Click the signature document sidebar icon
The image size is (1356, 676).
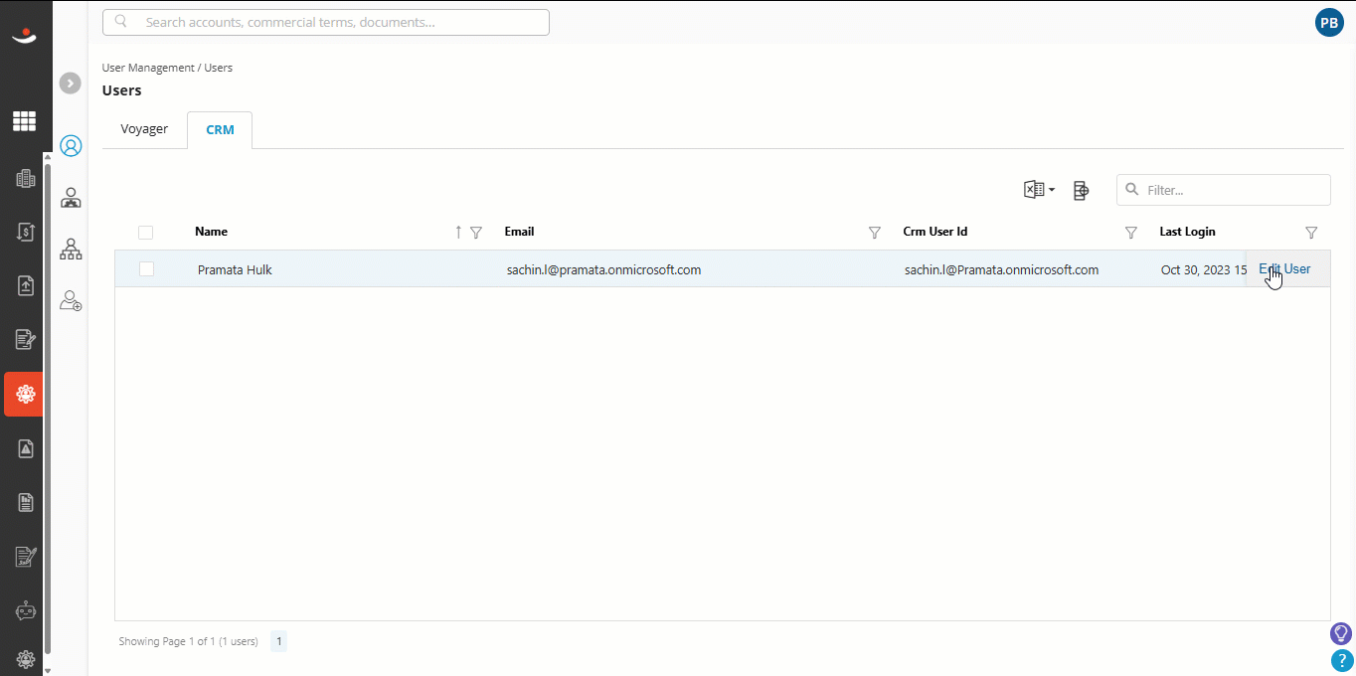tap(26, 557)
